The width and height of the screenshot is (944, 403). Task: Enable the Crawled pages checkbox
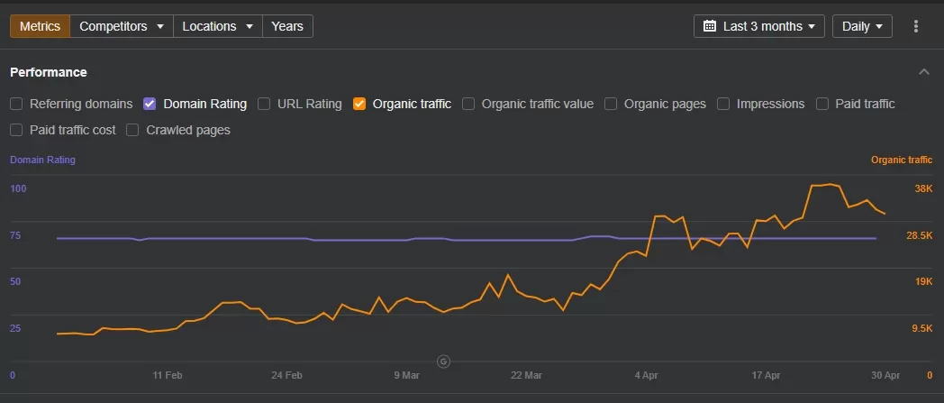(132, 130)
